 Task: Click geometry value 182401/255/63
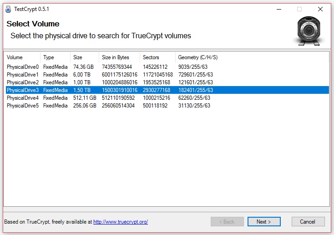pos(196,90)
